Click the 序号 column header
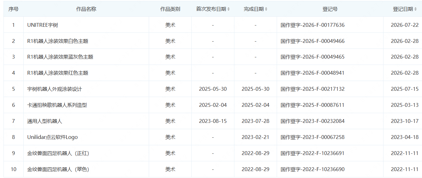422x178 pixels. point(13,9)
